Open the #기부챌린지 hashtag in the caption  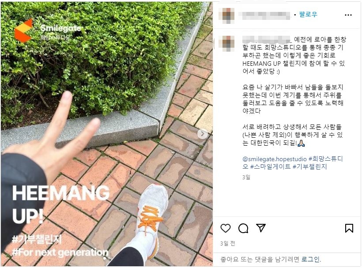pos(310,166)
